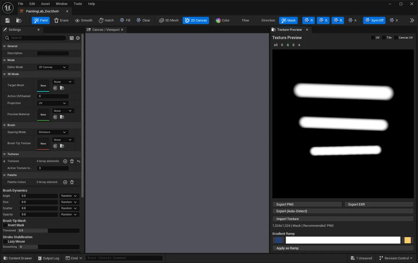Expand the toolbar overflow chevrons

412,20
